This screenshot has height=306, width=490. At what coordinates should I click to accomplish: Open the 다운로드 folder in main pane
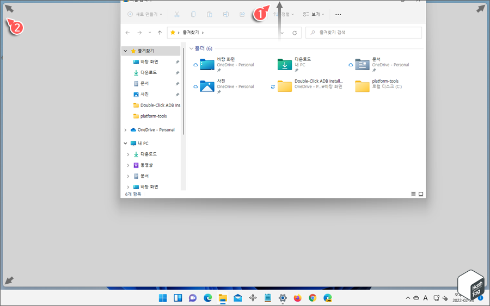294,65
